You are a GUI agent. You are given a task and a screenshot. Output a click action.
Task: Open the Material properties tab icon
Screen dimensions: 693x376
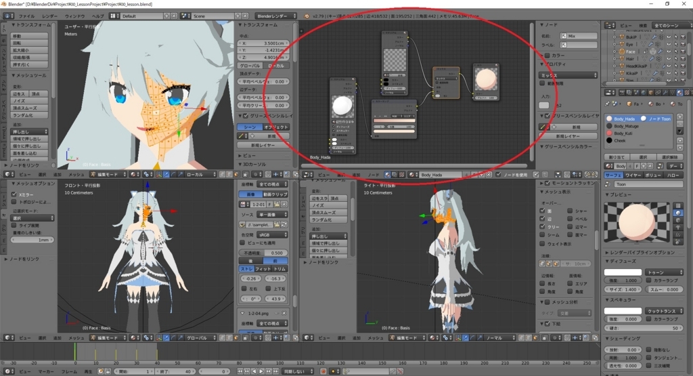pyautogui.click(x=679, y=92)
